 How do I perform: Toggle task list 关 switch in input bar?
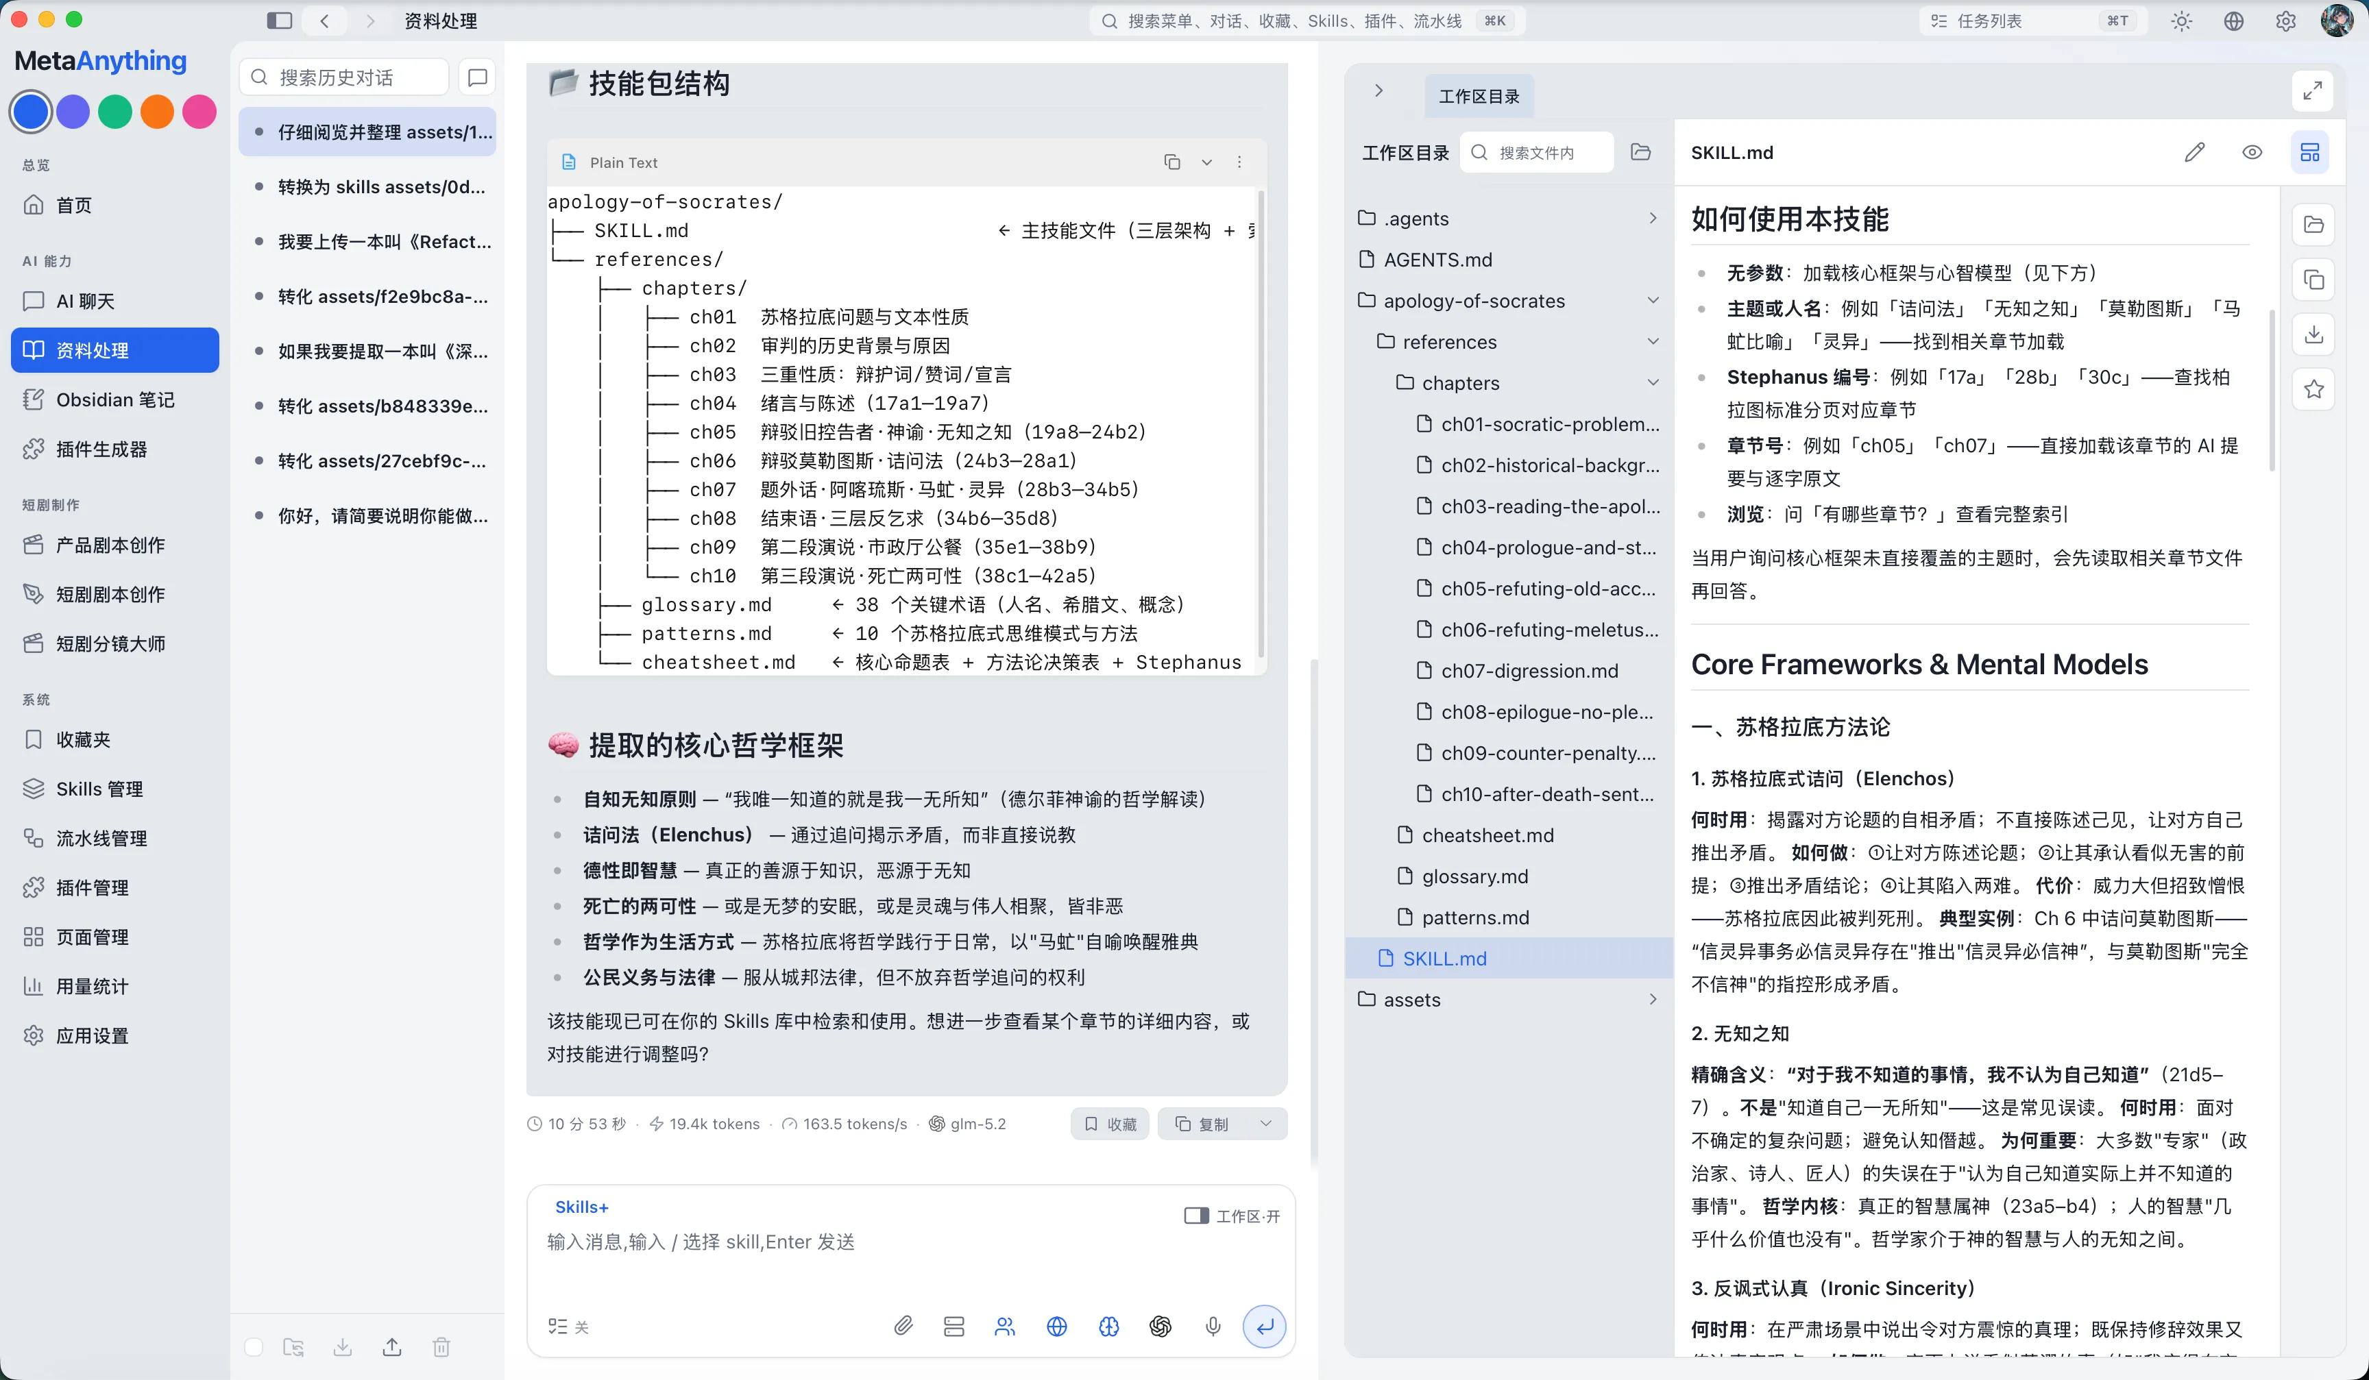pyautogui.click(x=568, y=1325)
